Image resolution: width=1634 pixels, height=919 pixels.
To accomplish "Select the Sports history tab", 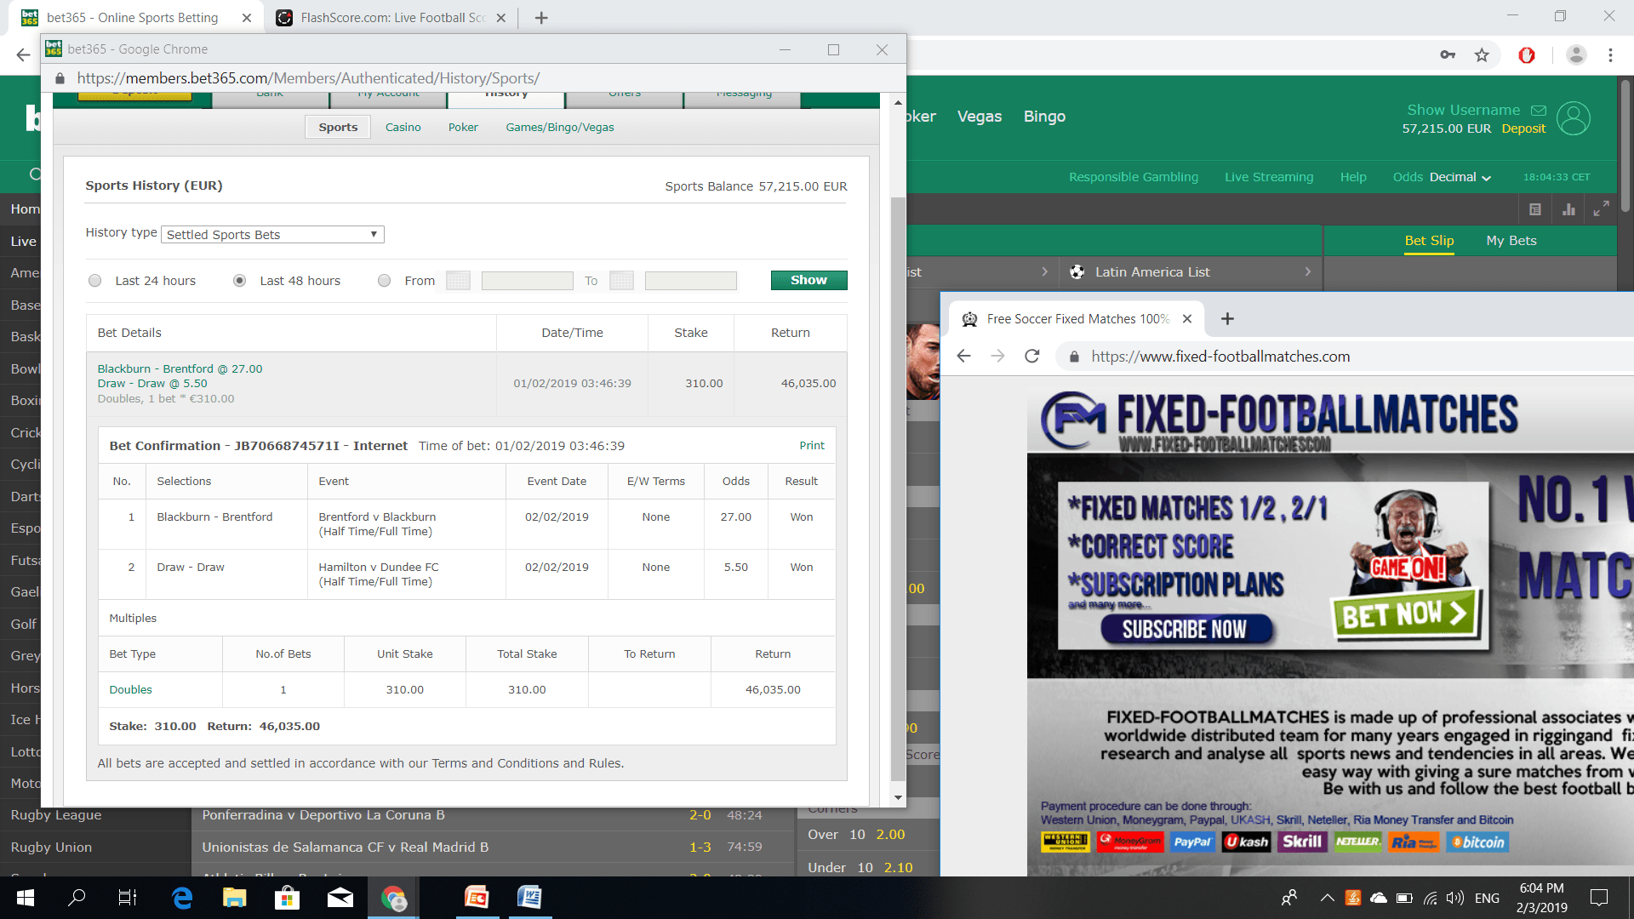I will (x=338, y=128).
